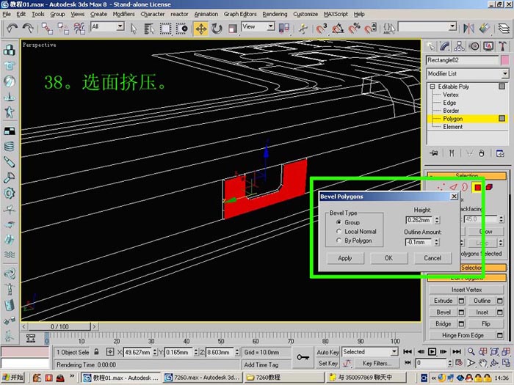Viewport: 514px width, 385px height.
Task: Select Edge in the modifier stack
Action: pos(449,103)
